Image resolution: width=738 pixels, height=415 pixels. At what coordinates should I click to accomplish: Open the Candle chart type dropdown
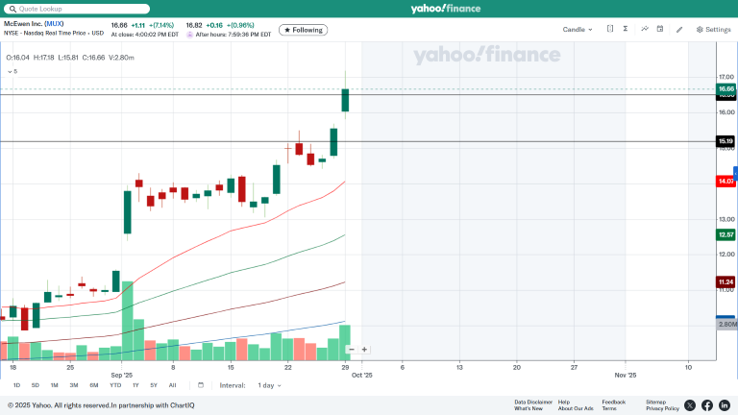point(577,29)
